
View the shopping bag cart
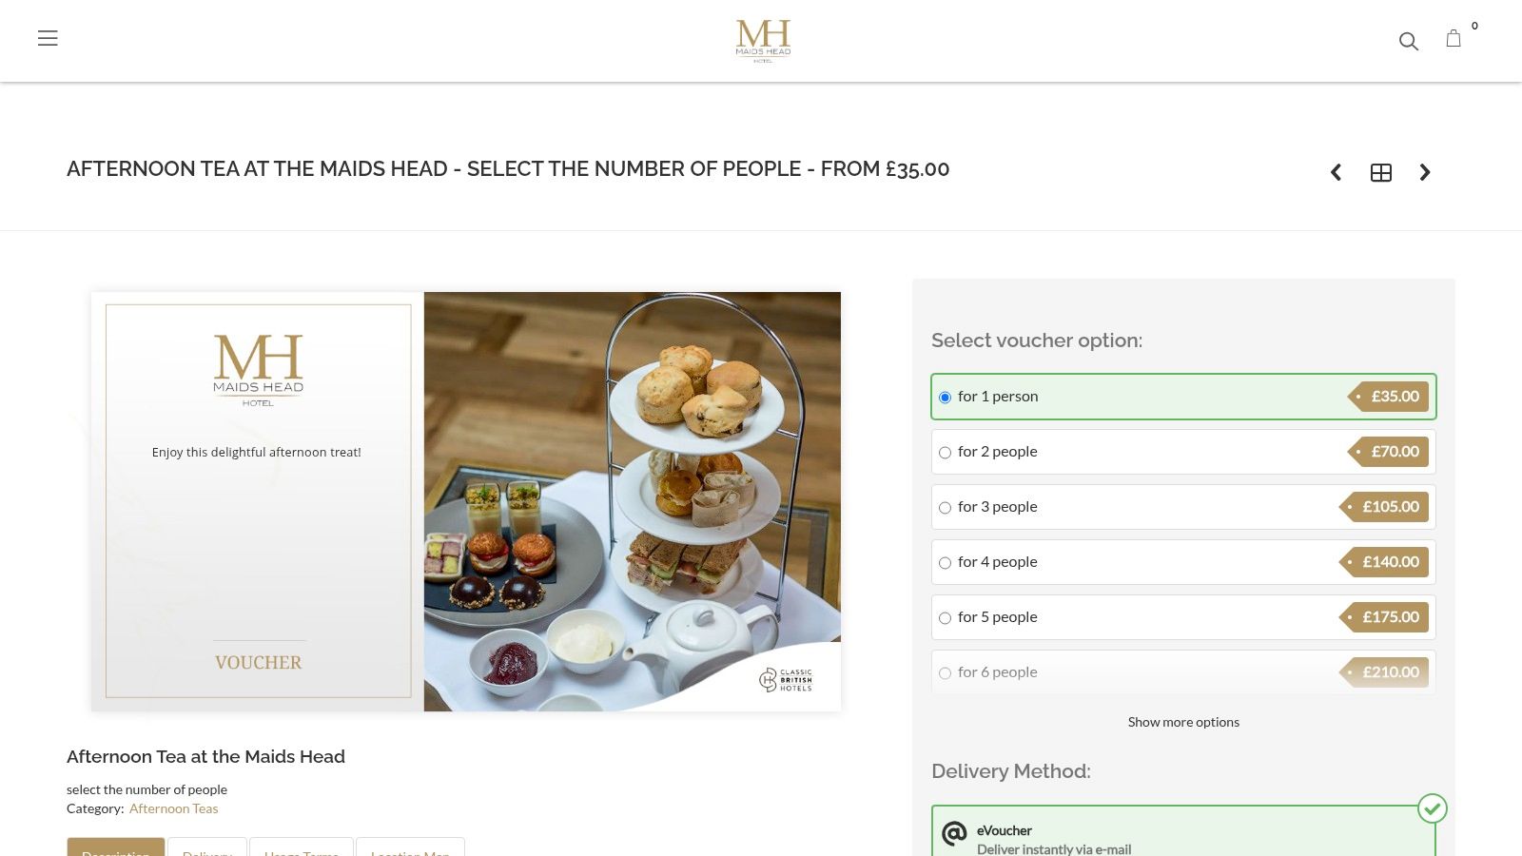pyautogui.click(x=1454, y=39)
